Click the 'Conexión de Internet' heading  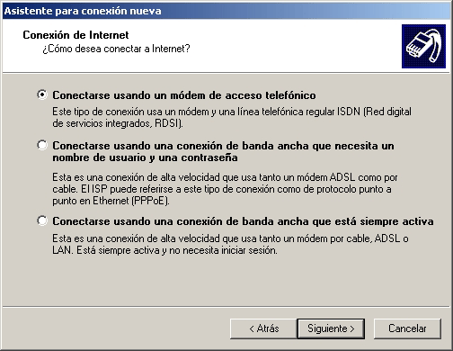coord(75,35)
